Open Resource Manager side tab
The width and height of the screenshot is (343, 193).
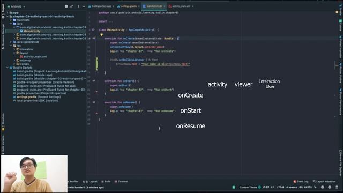pyautogui.click(x=3, y=36)
